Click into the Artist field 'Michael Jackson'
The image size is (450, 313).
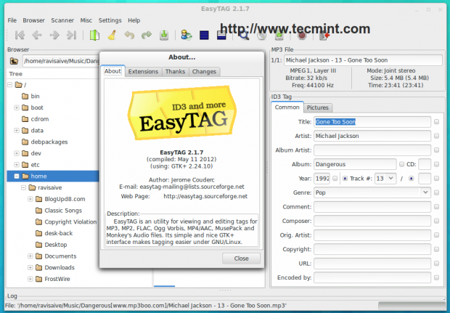tap(372, 136)
